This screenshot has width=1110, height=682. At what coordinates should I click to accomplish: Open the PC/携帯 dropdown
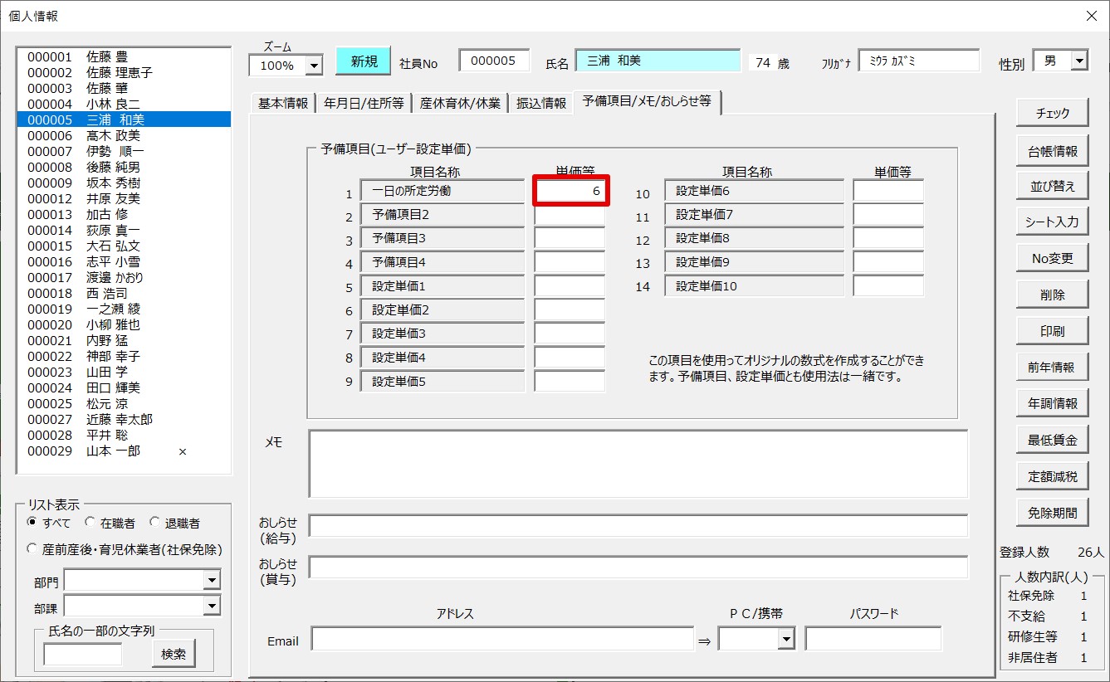(785, 639)
